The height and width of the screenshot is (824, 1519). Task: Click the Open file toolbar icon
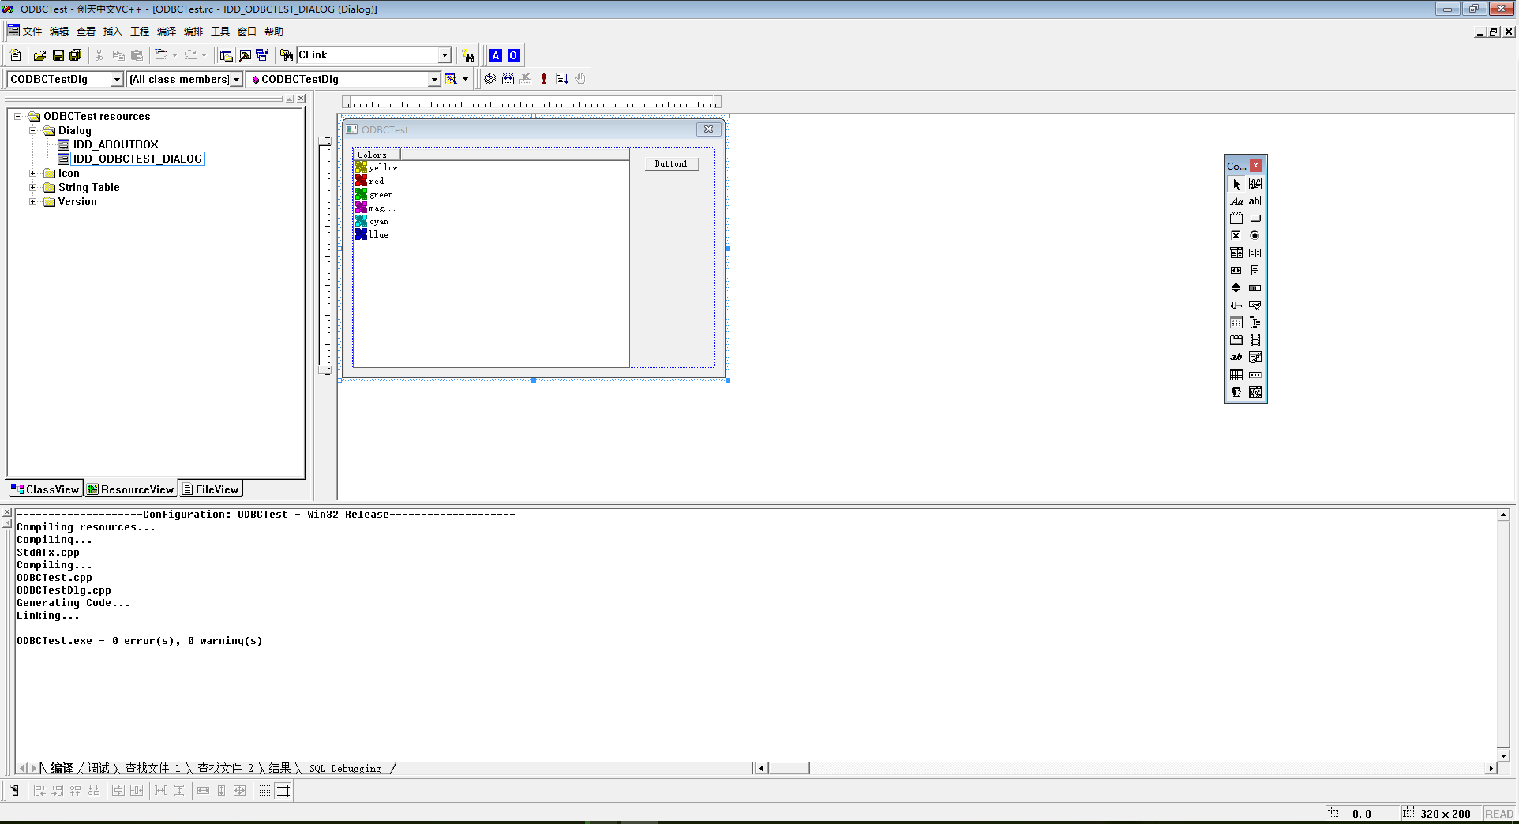click(39, 55)
